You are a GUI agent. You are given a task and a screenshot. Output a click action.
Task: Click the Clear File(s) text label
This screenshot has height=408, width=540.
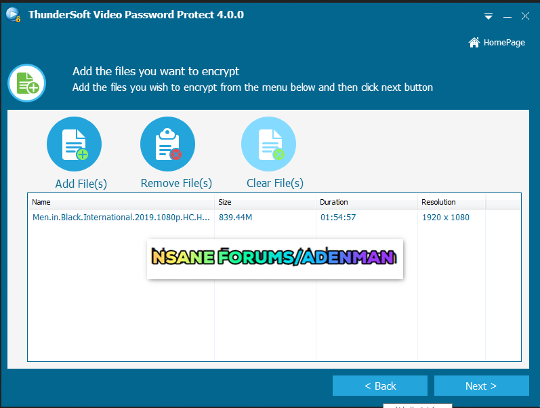(x=275, y=183)
